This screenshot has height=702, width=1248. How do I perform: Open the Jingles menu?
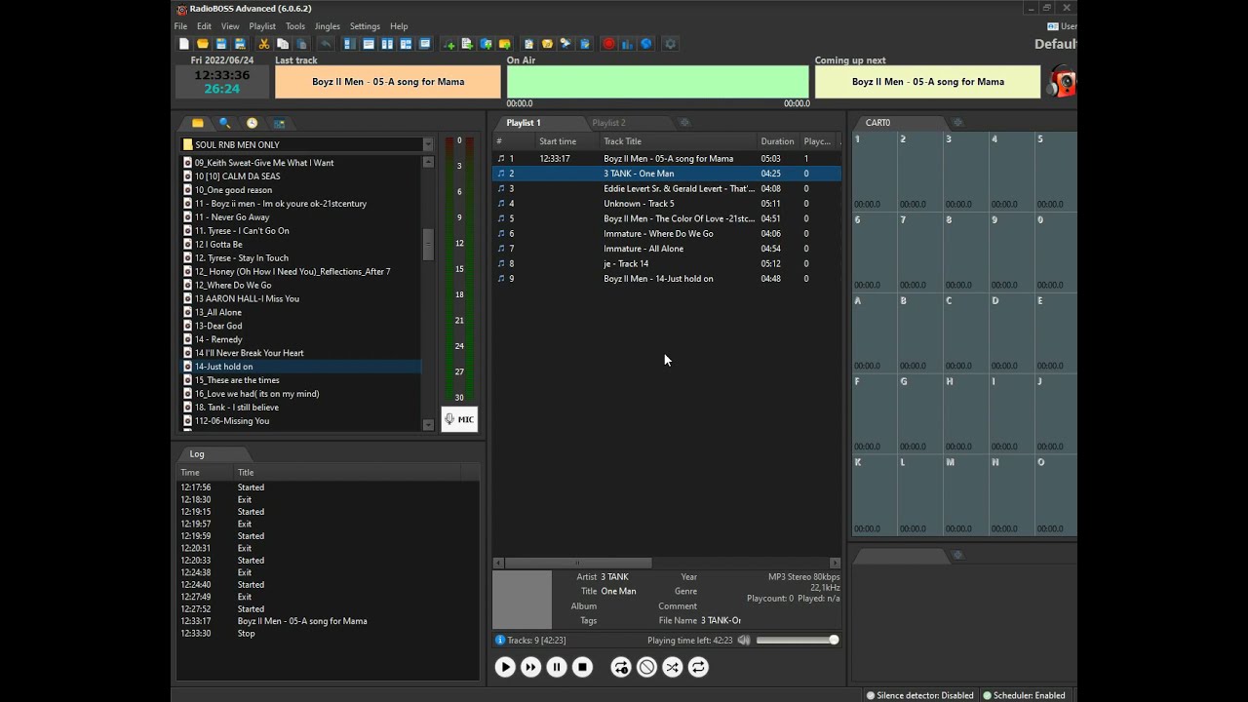tap(328, 26)
